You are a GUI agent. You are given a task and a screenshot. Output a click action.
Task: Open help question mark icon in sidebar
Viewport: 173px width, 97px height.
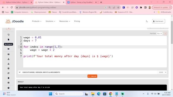[x=8, y=88]
